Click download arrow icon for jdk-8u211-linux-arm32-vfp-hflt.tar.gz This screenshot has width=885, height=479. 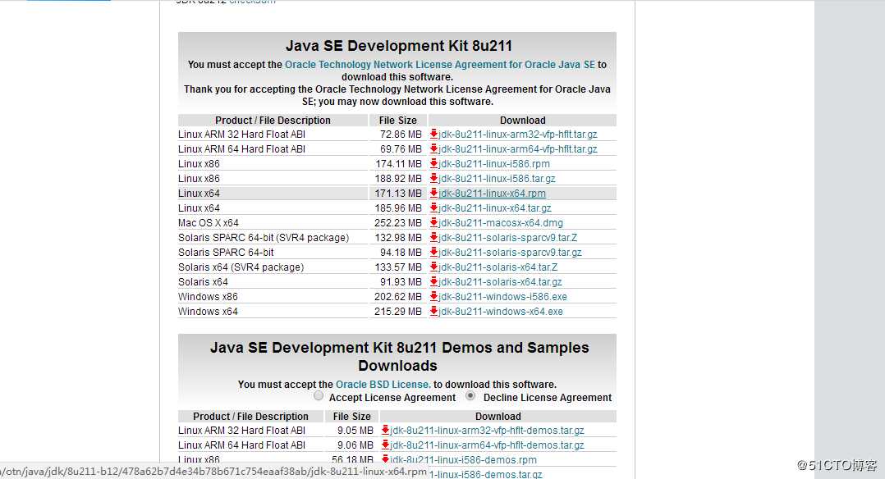433,135
